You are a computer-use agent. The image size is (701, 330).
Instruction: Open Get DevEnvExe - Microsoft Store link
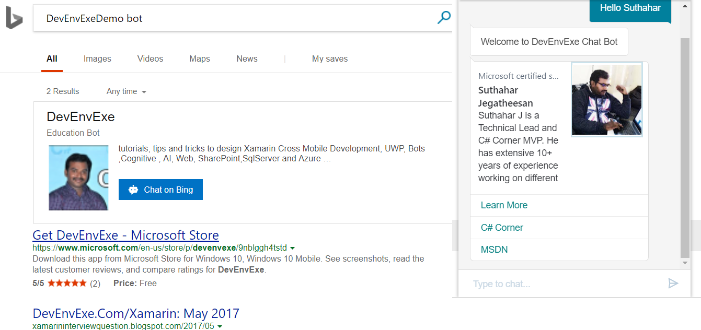[125, 235]
